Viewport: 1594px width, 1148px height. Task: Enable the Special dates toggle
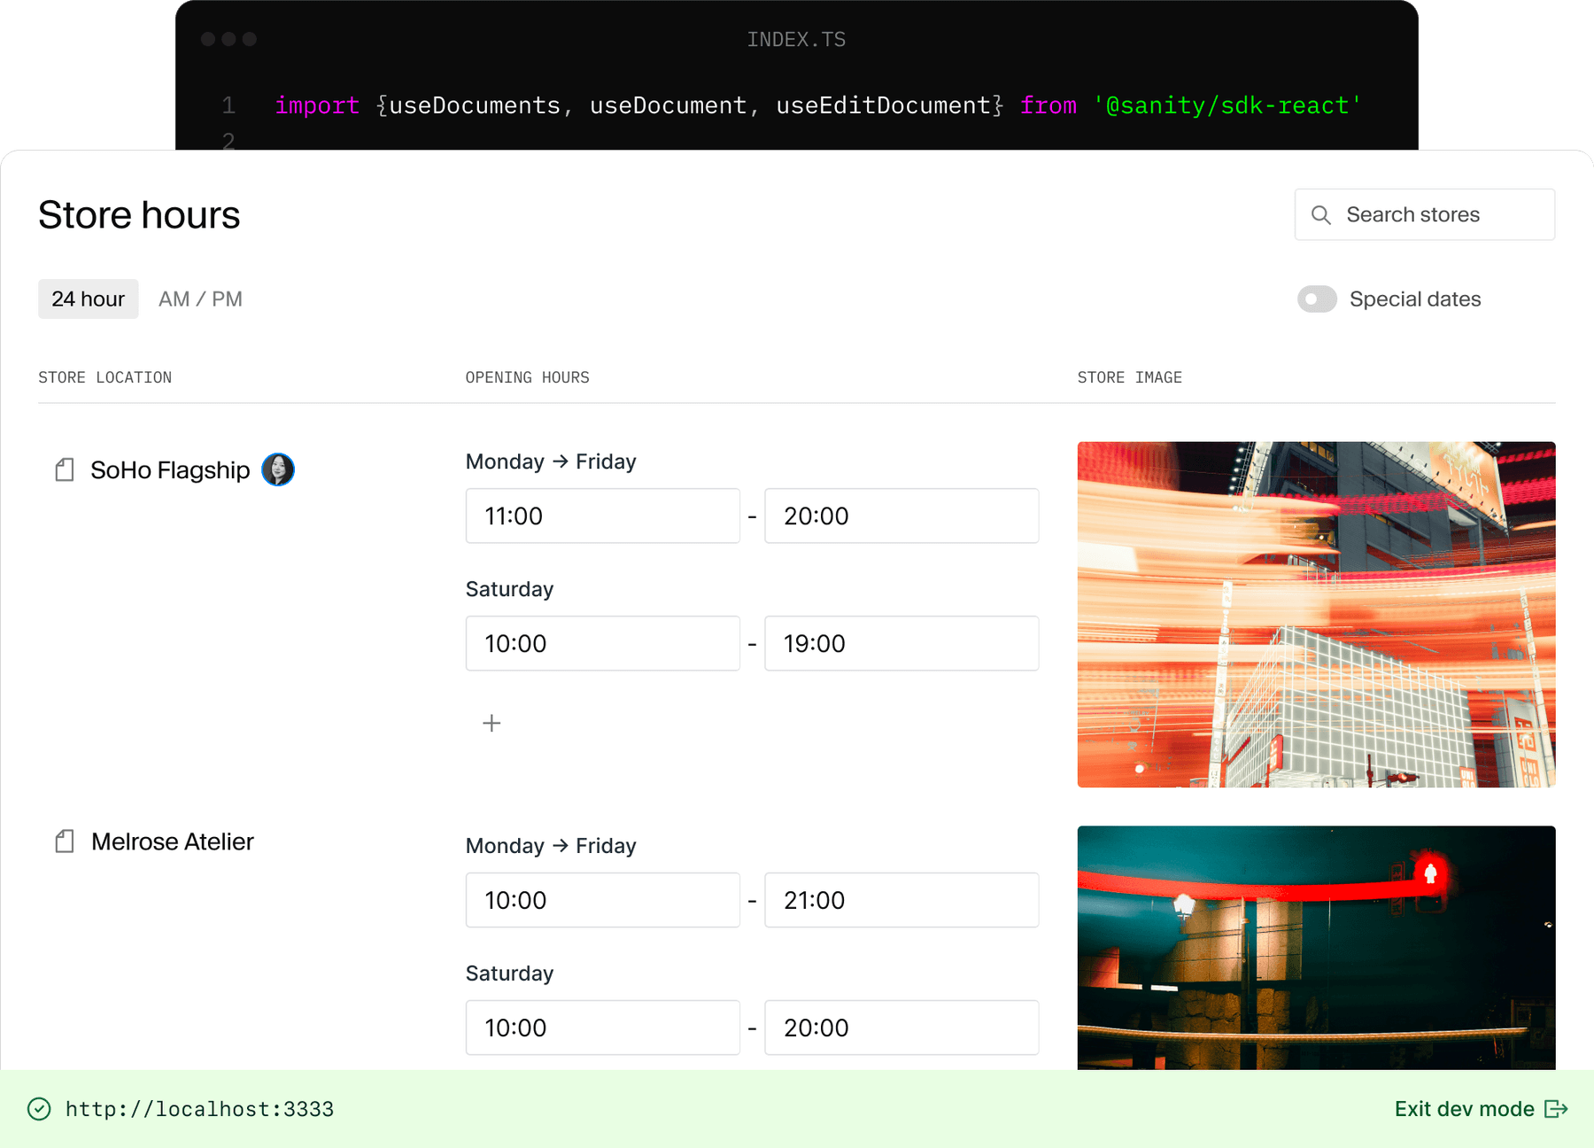click(1317, 299)
